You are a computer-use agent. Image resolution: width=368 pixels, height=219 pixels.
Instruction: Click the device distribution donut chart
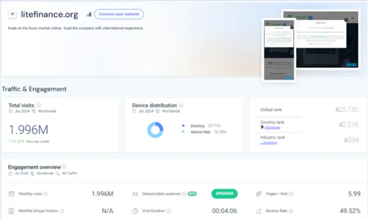point(155,130)
